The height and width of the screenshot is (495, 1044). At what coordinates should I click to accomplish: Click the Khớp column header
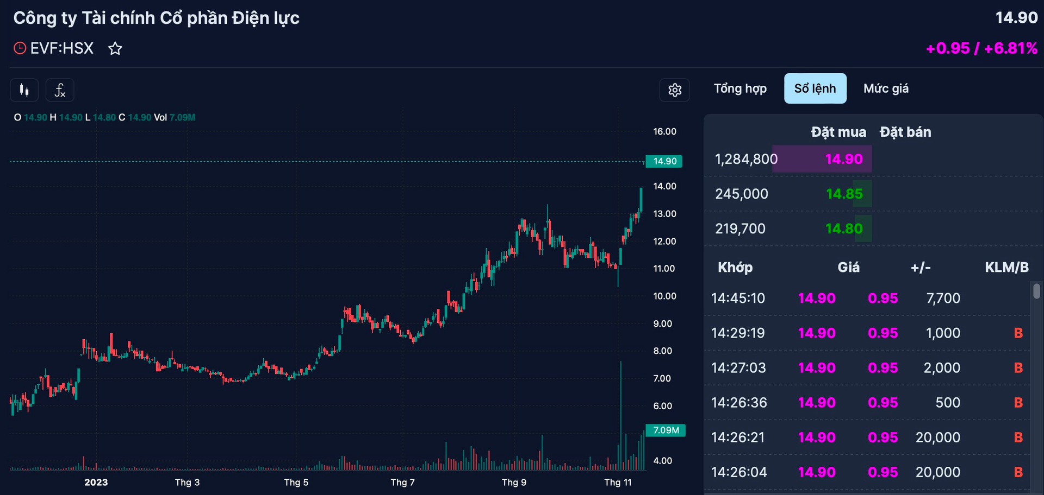tap(735, 267)
